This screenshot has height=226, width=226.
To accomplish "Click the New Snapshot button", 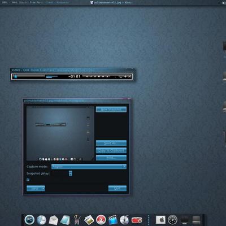I will click(x=111, y=110).
